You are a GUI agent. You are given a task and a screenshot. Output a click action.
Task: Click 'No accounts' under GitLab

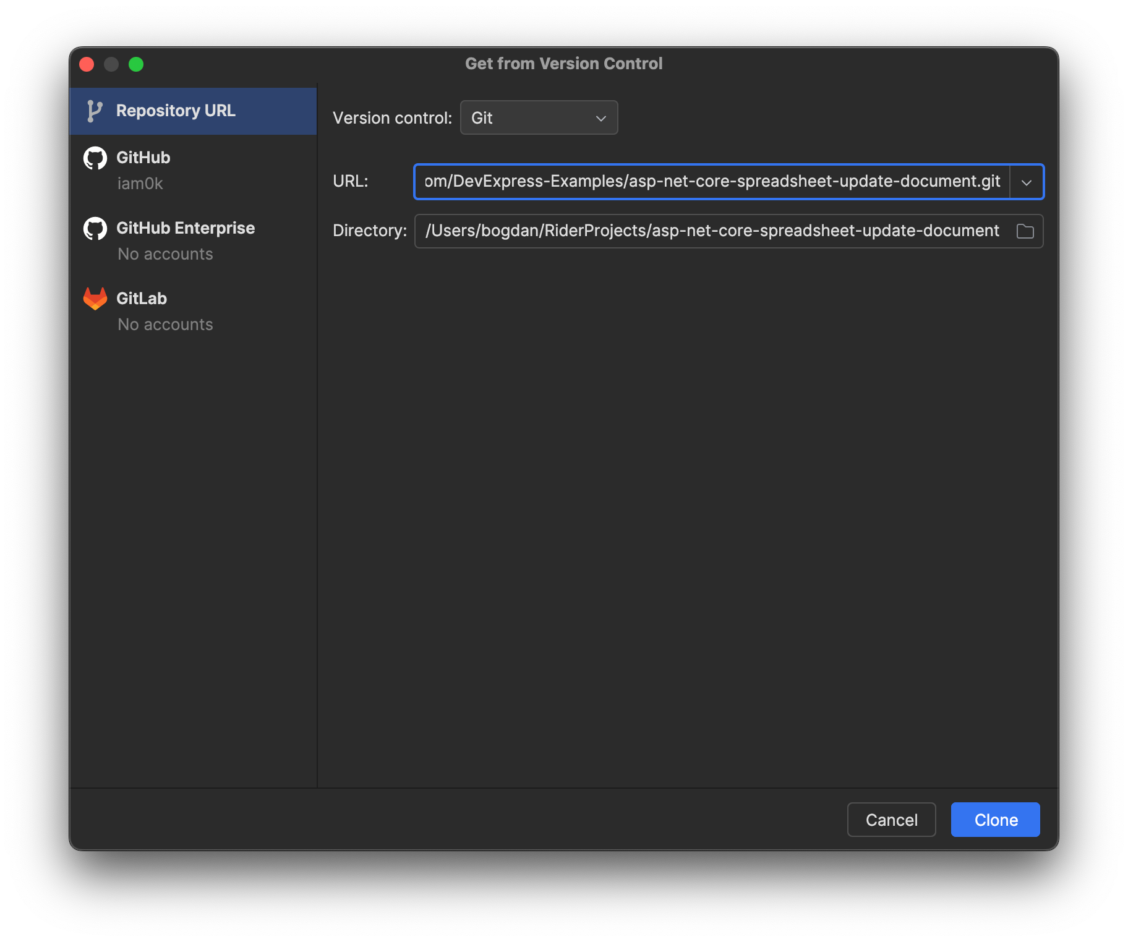coord(165,325)
